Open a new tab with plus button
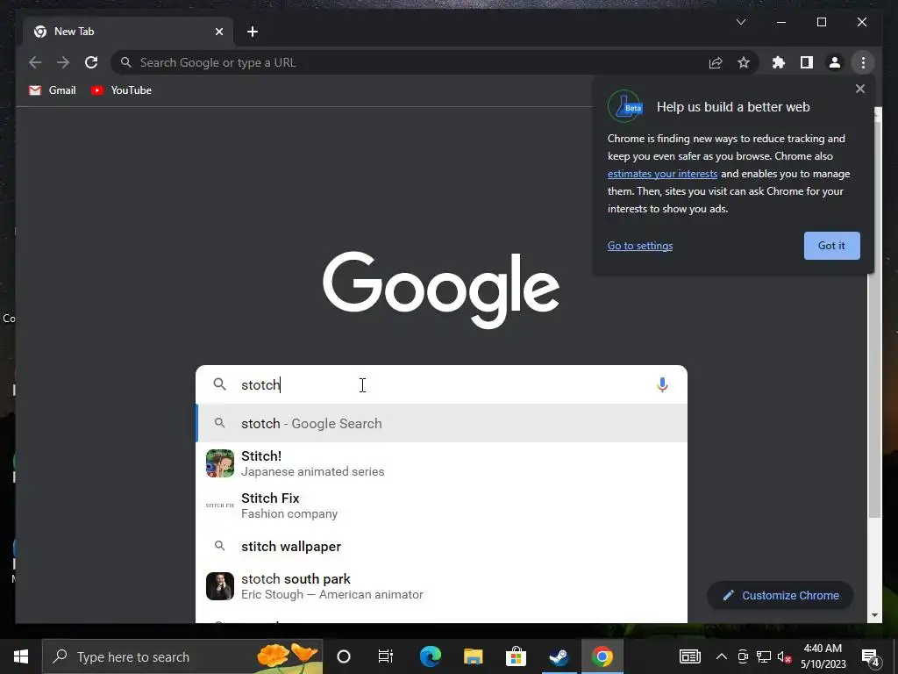This screenshot has height=674, width=898. pyautogui.click(x=253, y=32)
